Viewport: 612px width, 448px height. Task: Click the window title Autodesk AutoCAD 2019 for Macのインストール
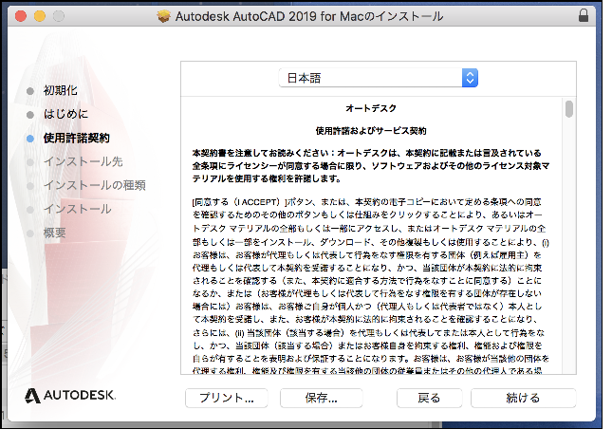coord(309,16)
